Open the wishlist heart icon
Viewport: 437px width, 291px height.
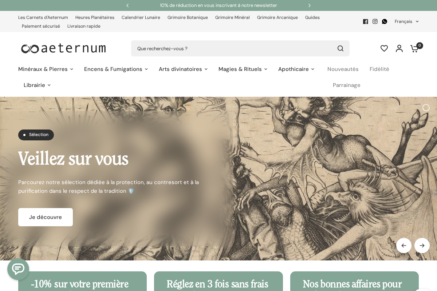tap(384, 48)
